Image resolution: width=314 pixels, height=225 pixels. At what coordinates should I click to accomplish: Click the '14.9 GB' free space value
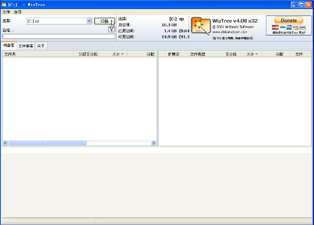tap(169, 37)
